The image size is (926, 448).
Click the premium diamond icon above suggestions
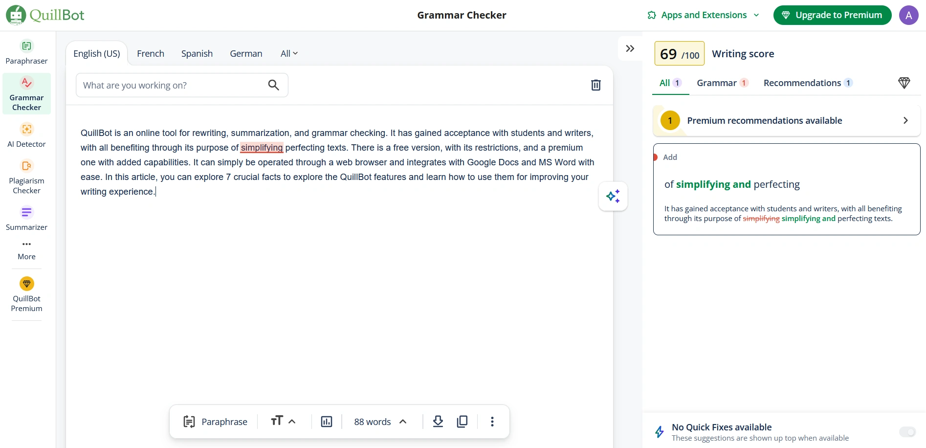(904, 83)
